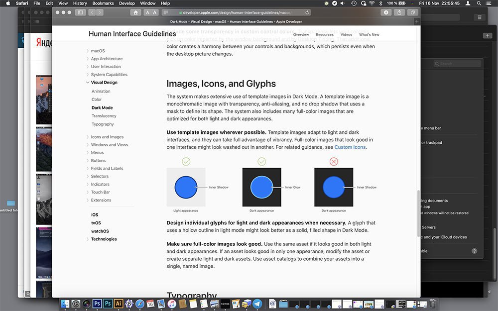
Task: Reload the page in Safari
Action: pyautogui.click(x=307, y=12)
